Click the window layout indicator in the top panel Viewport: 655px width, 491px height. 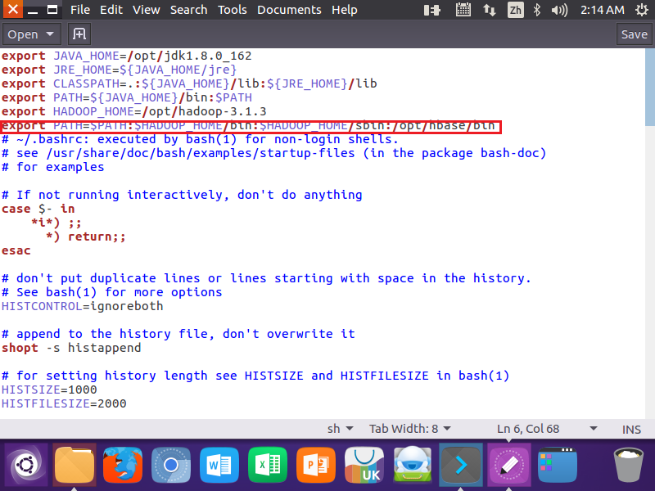[432, 10]
